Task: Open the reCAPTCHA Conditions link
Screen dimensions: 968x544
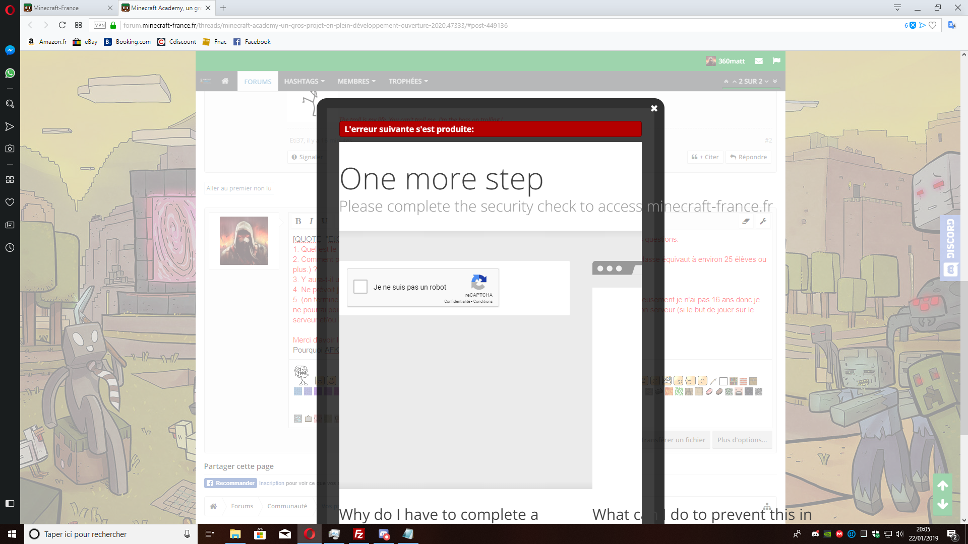Action: tap(483, 301)
